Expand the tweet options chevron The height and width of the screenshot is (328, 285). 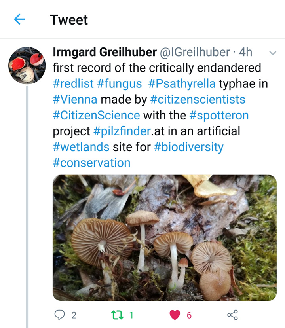272,53
